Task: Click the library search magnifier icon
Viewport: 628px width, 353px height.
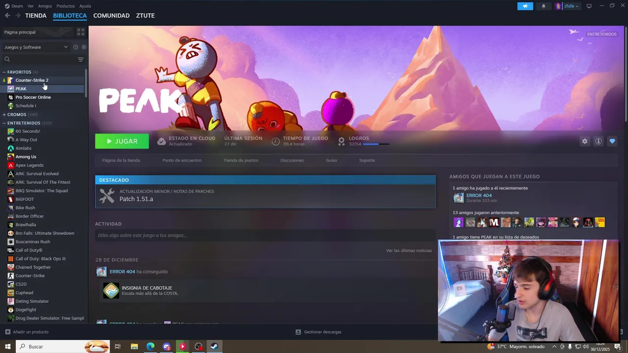Action: click(7, 59)
